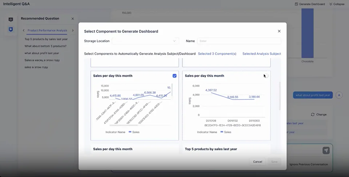Viewport: 349px width, 177px height.
Task: Go to next recommended question category
Action: 73,31
